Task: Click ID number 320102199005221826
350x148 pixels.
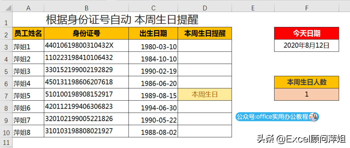Action: click(87, 119)
